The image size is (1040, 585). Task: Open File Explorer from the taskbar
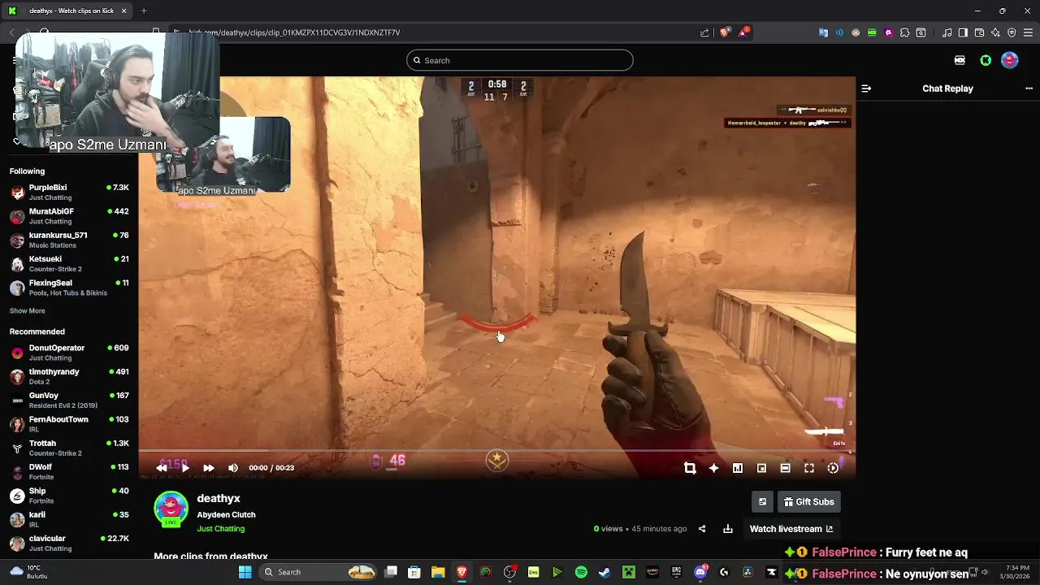point(438,572)
